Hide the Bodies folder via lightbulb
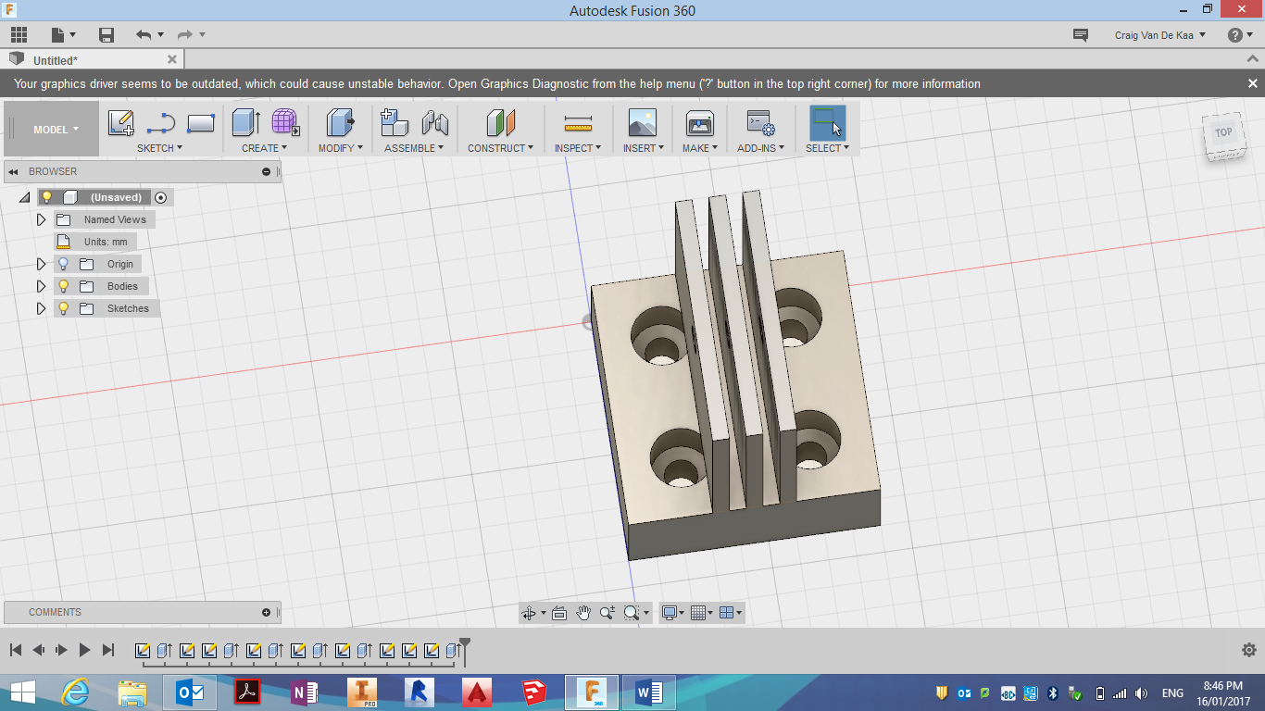This screenshot has height=711, width=1265. [x=63, y=286]
